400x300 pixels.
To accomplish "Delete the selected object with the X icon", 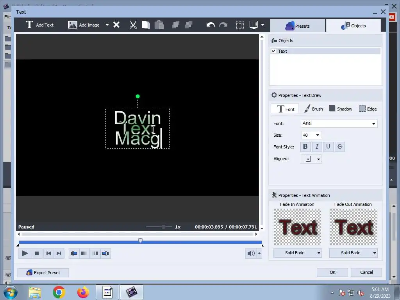I will [116, 25].
